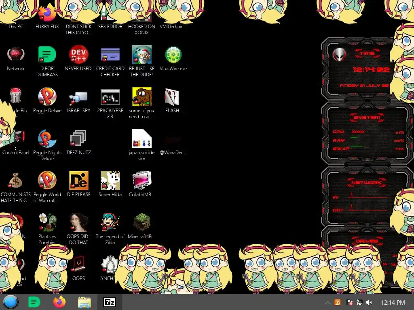Select Peggle World of Warcraft icon
414x310 pixels.
tap(47, 180)
